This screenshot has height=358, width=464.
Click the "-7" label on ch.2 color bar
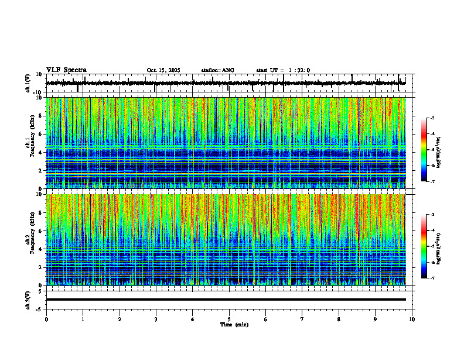tap(432, 278)
